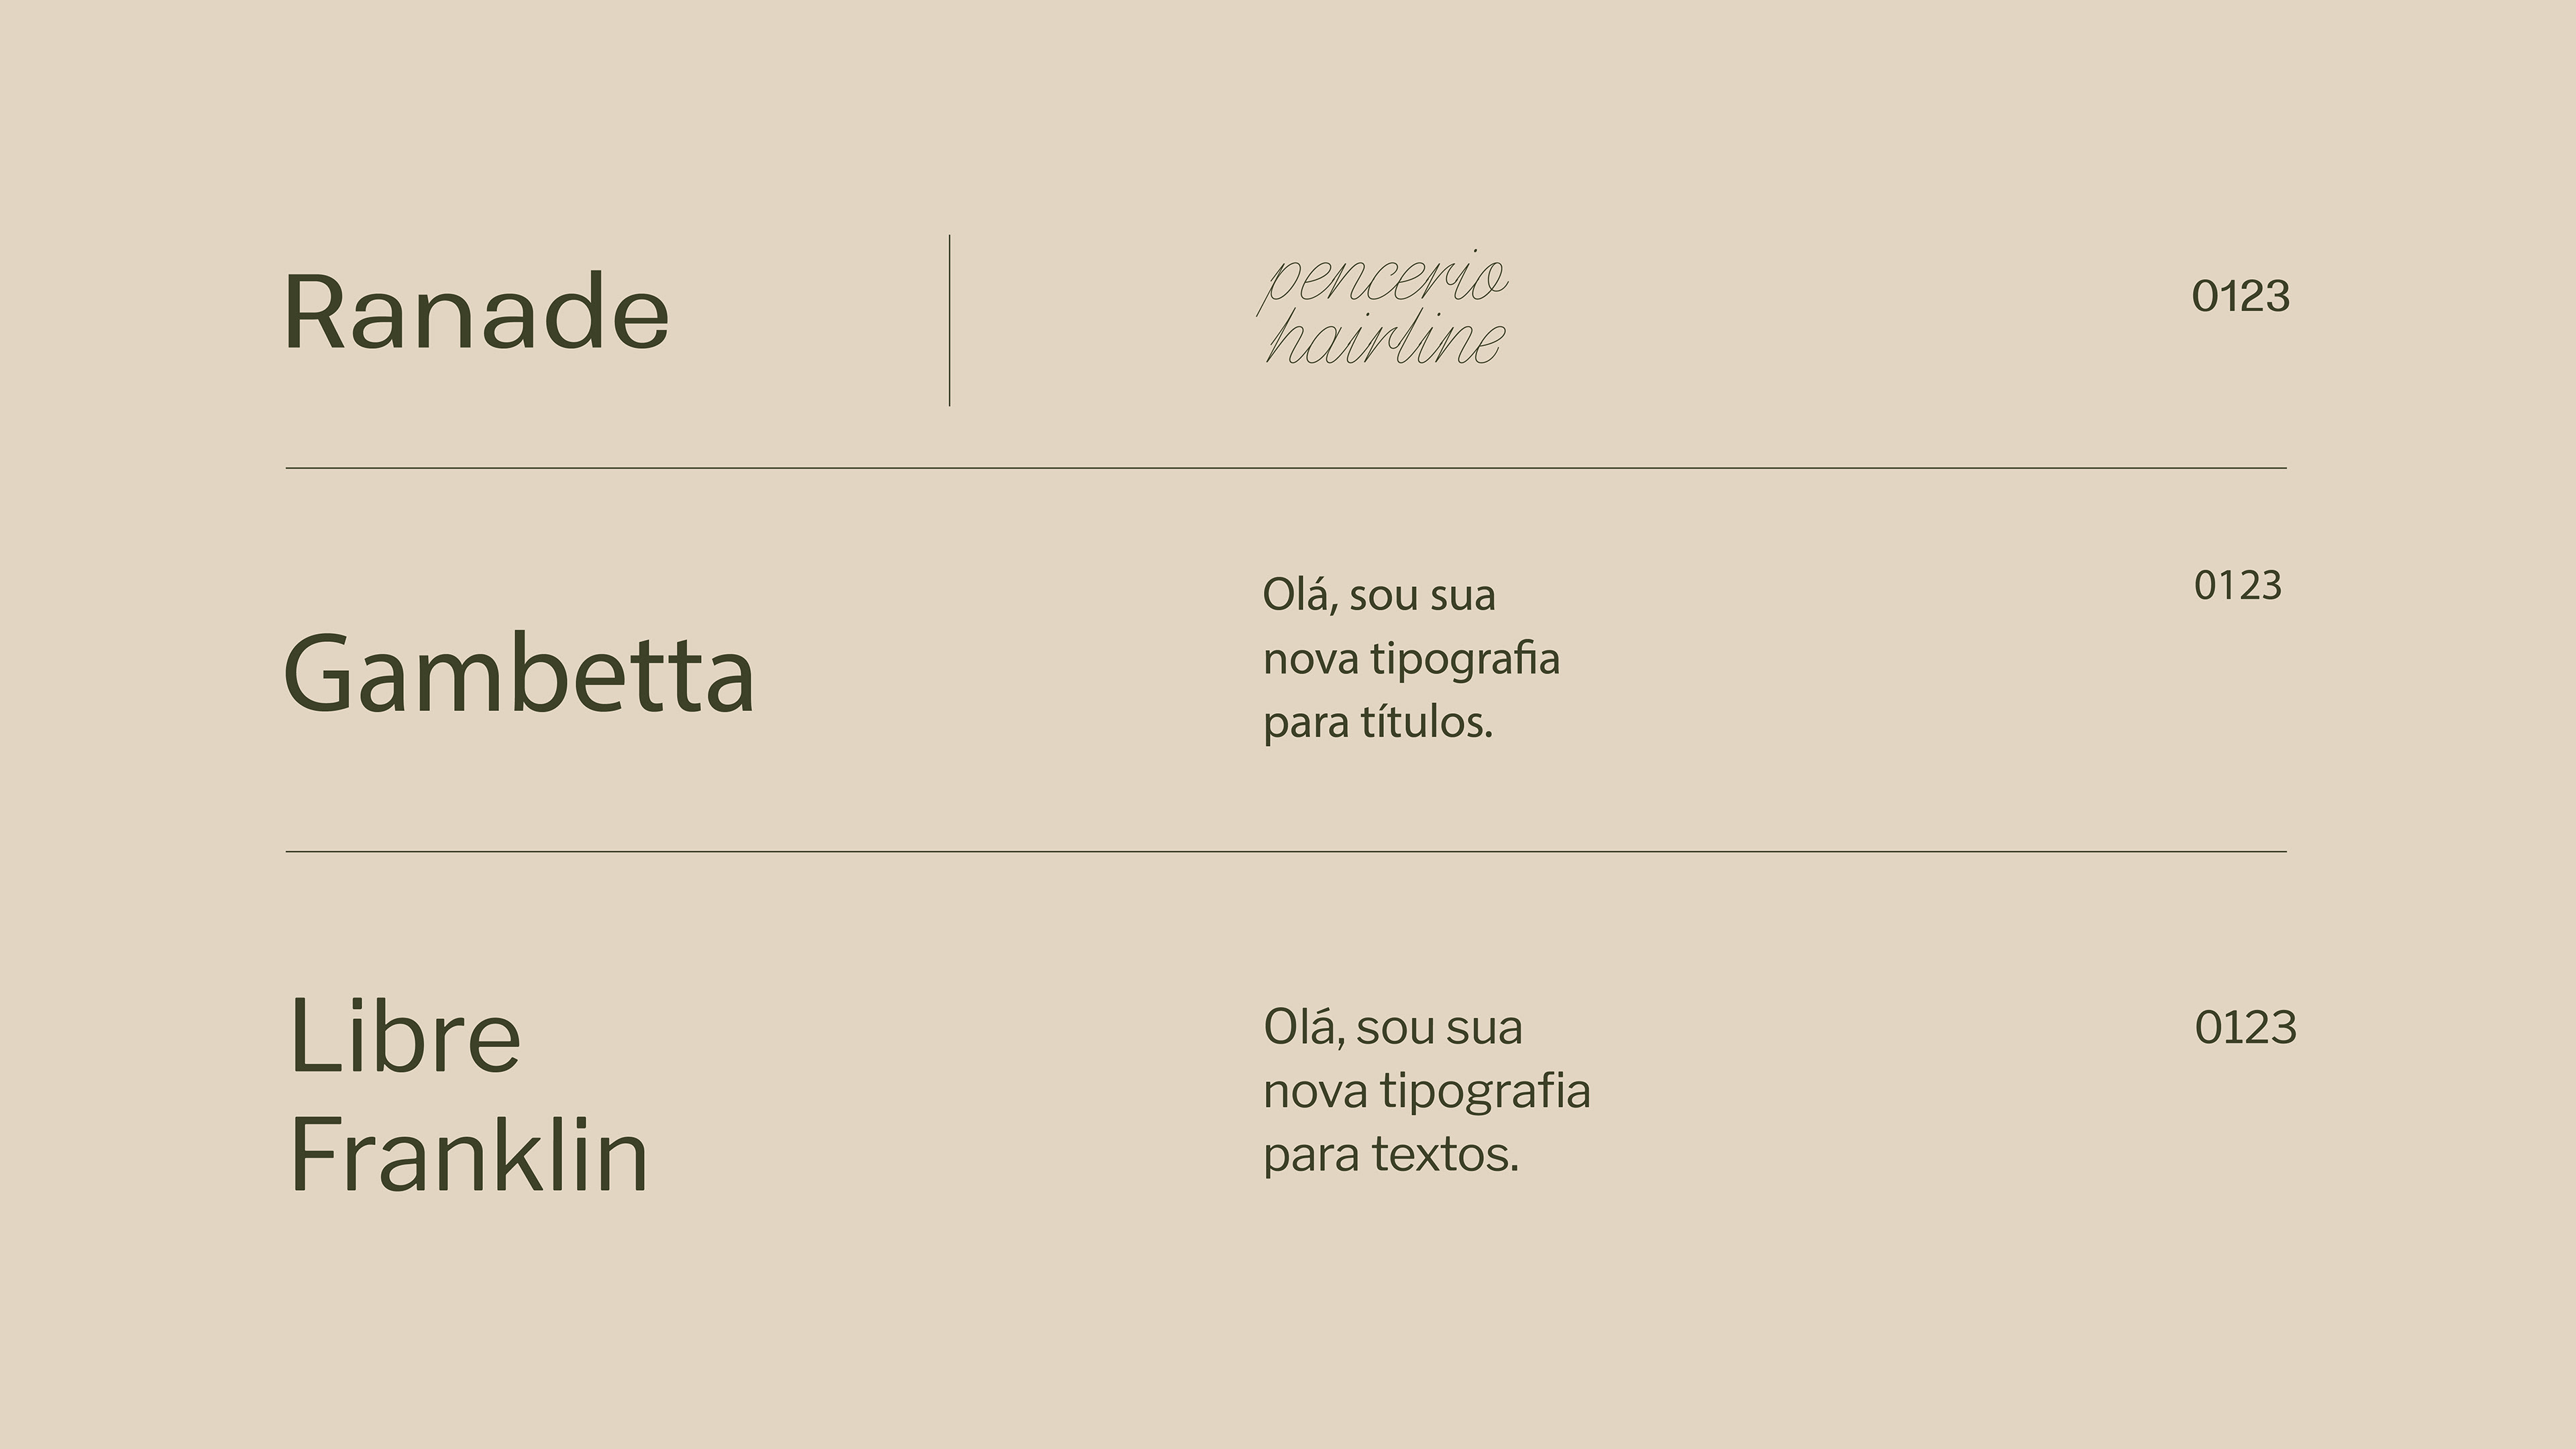Select the script word hairline

(x=1385, y=338)
